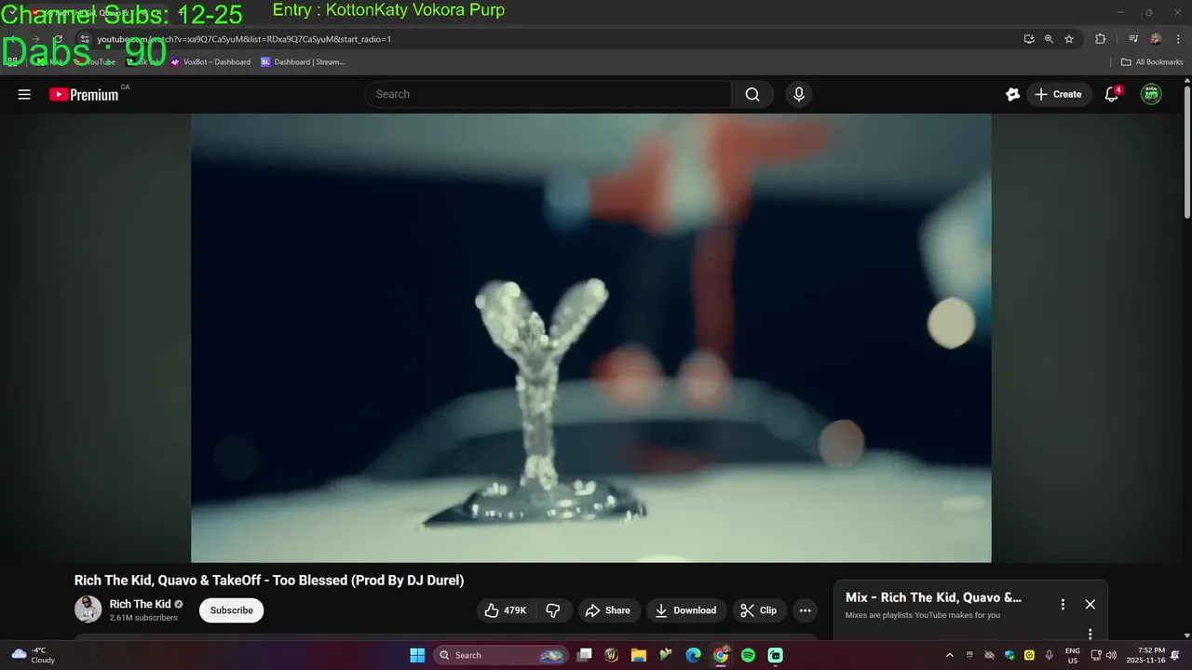Open the Chrome profile avatar
The height and width of the screenshot is (670, 1192).
click(x=1156, y=39)
